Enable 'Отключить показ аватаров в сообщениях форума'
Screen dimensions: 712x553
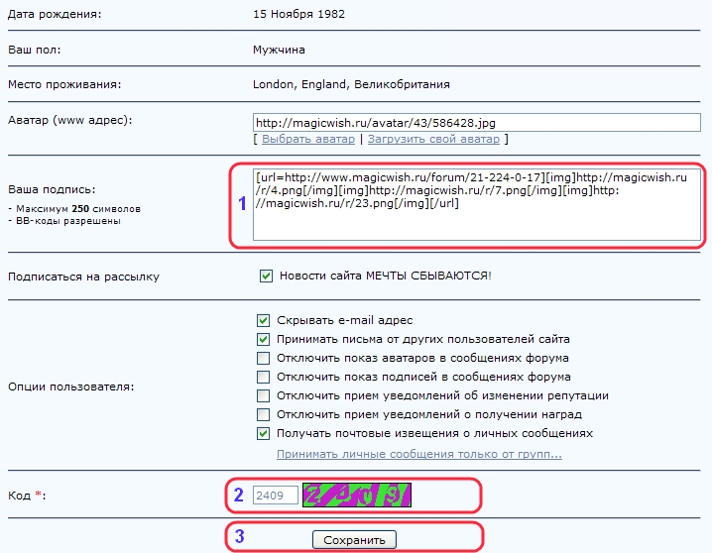[x=263, y=358]
